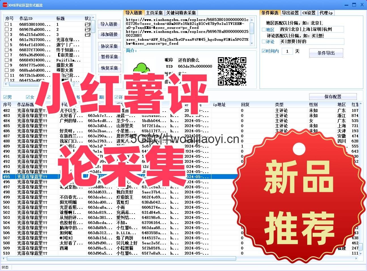The height and width of the screenshot is (271, 367).
Task: Click comment 阳光明媚 in row 500
Action: pos(68,202)
